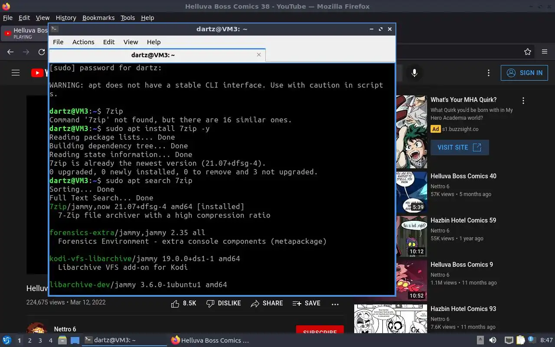The image size is (555, 347).
Task: Click the SHARE button
Action: point(267,304)
